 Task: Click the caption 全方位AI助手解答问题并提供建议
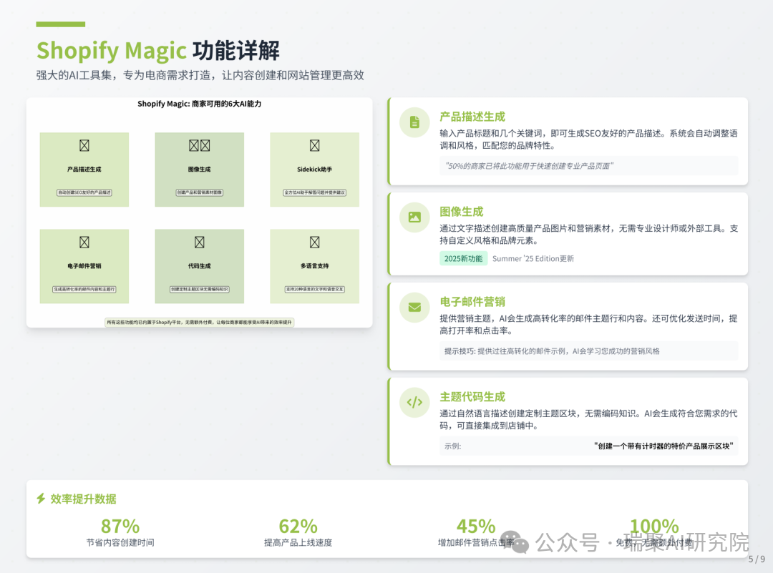point(314,192)
